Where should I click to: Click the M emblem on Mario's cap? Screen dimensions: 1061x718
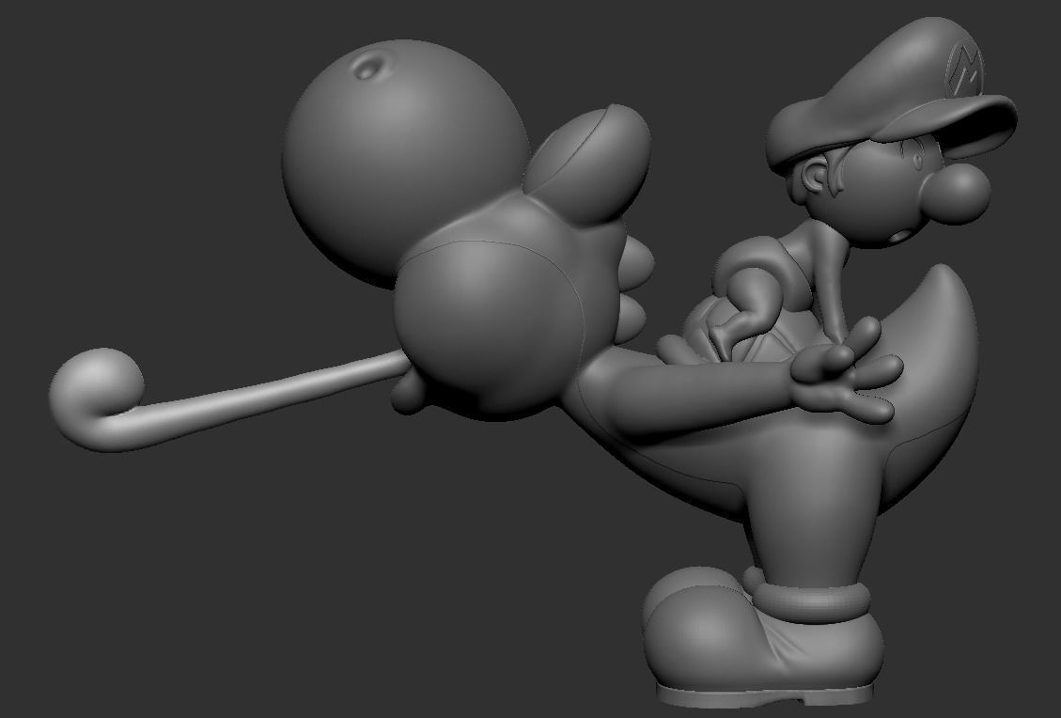pyautogui.click(x=966, y=70)
